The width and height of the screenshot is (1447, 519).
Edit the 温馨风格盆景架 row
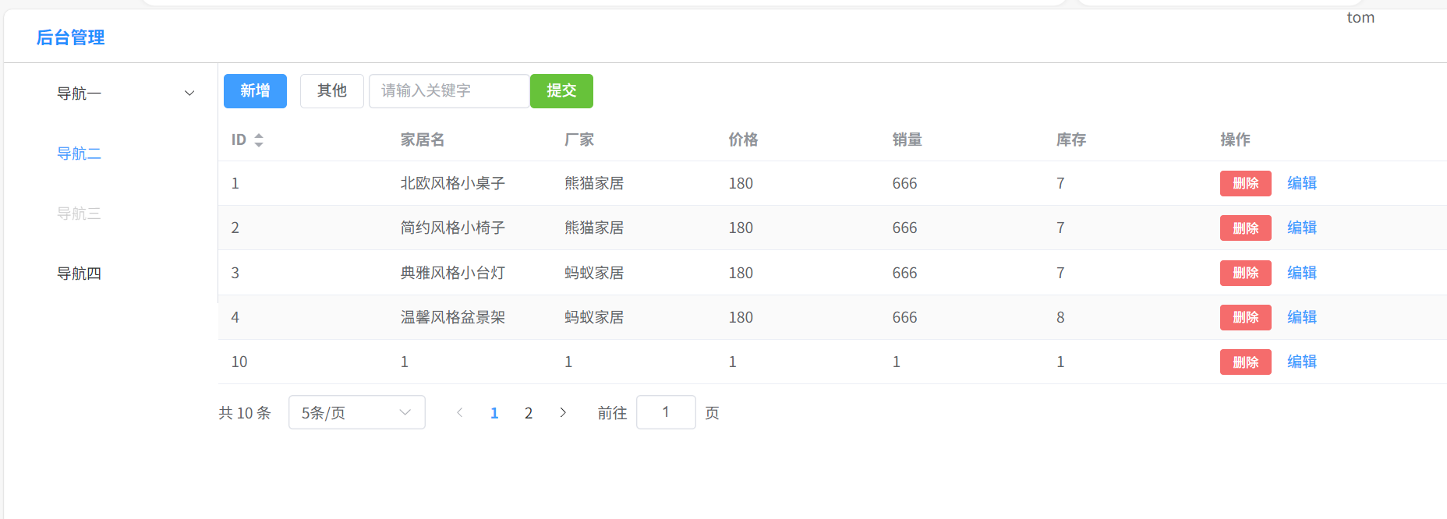coord(1302,317)
